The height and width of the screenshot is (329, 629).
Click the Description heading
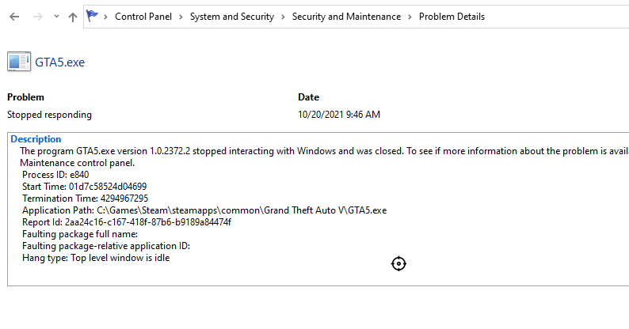[x=36, y=139]
